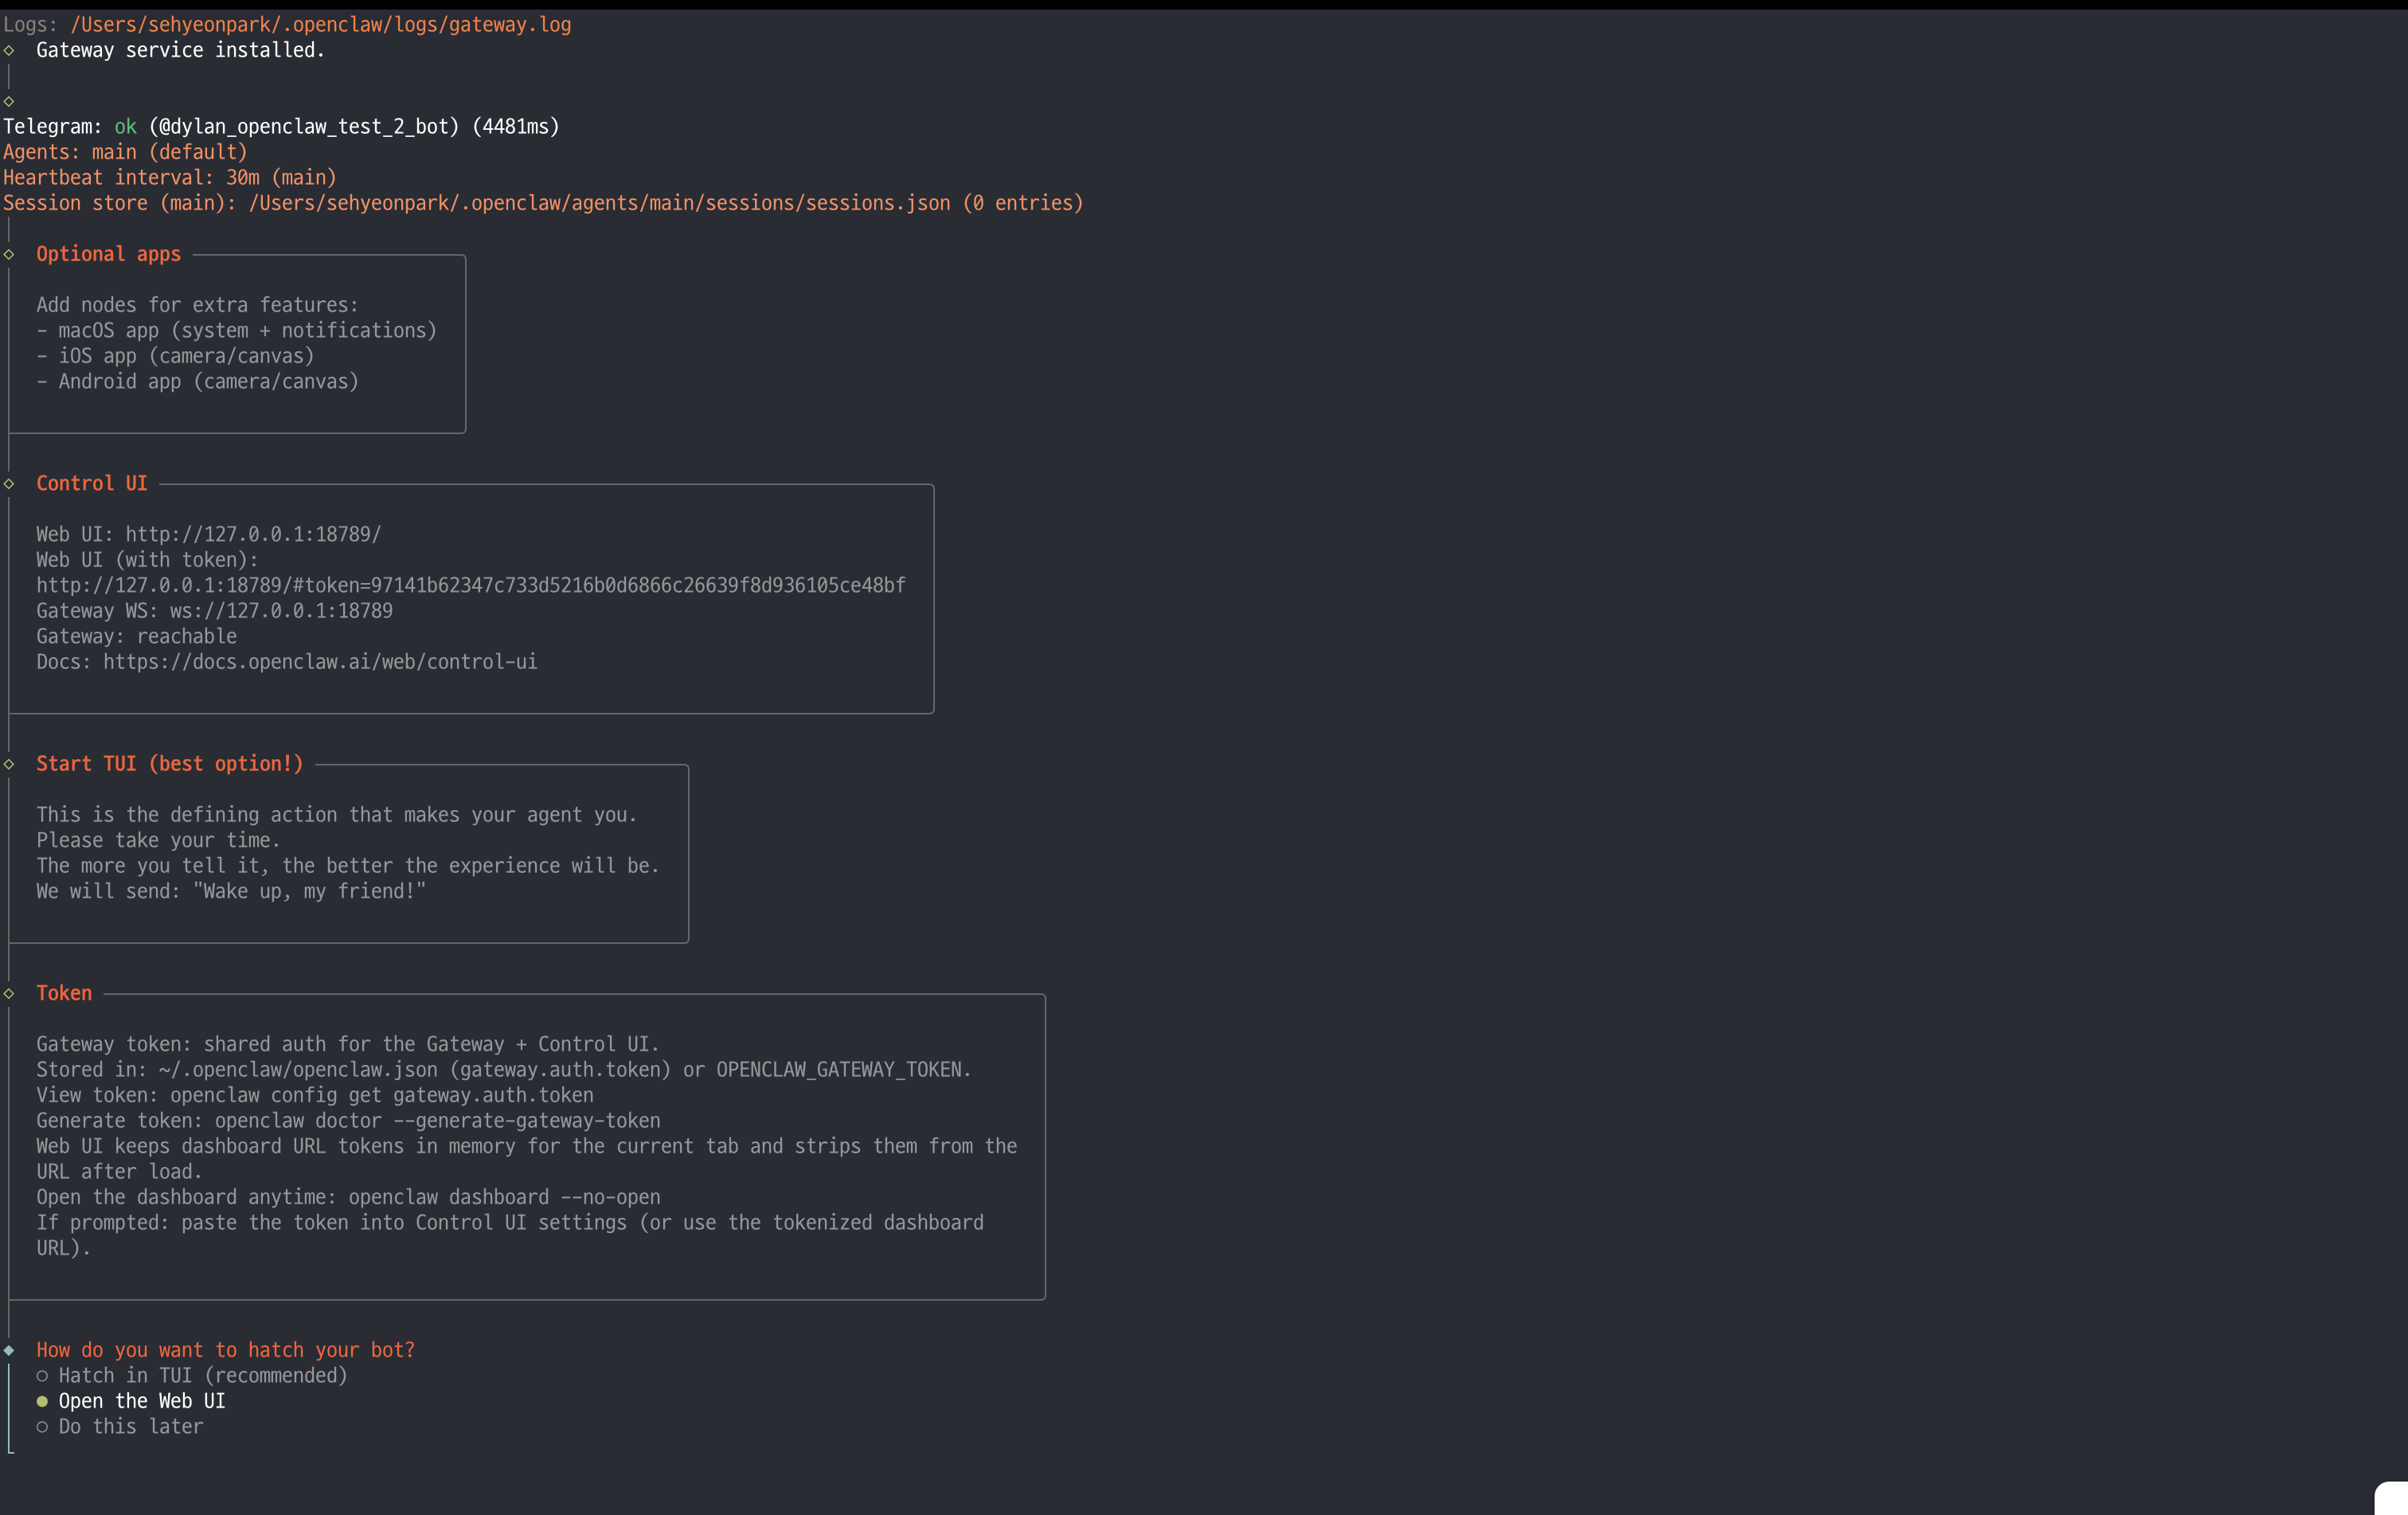Click the diamond marker beside Control UI heading

pos(9,484)
